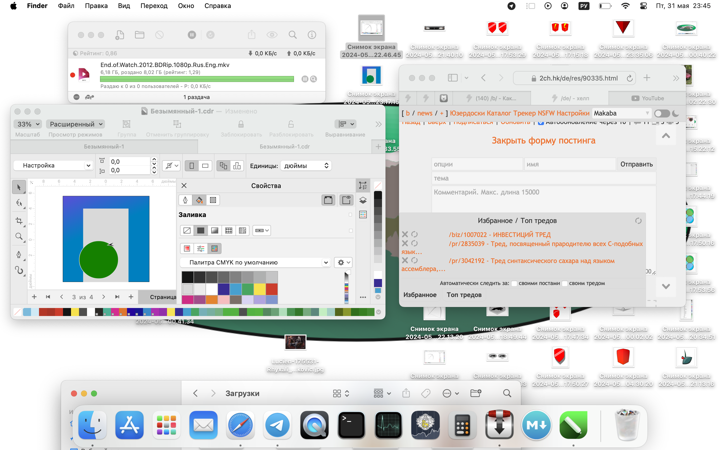Expand Палитра CMYK по умолчанию dropdown
Screen dimensions: 720x450
(326, 262)
